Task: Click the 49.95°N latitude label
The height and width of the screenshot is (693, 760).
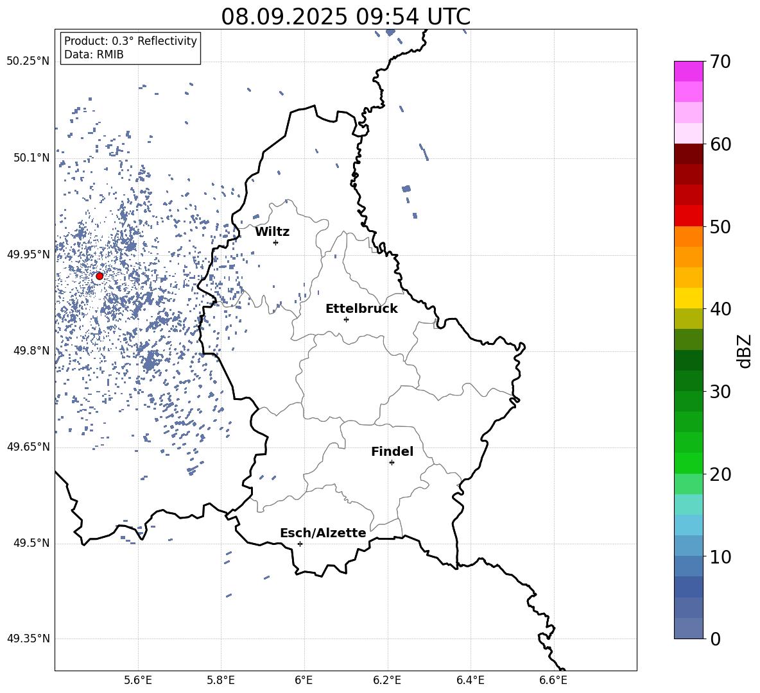Action: [28, 255]
